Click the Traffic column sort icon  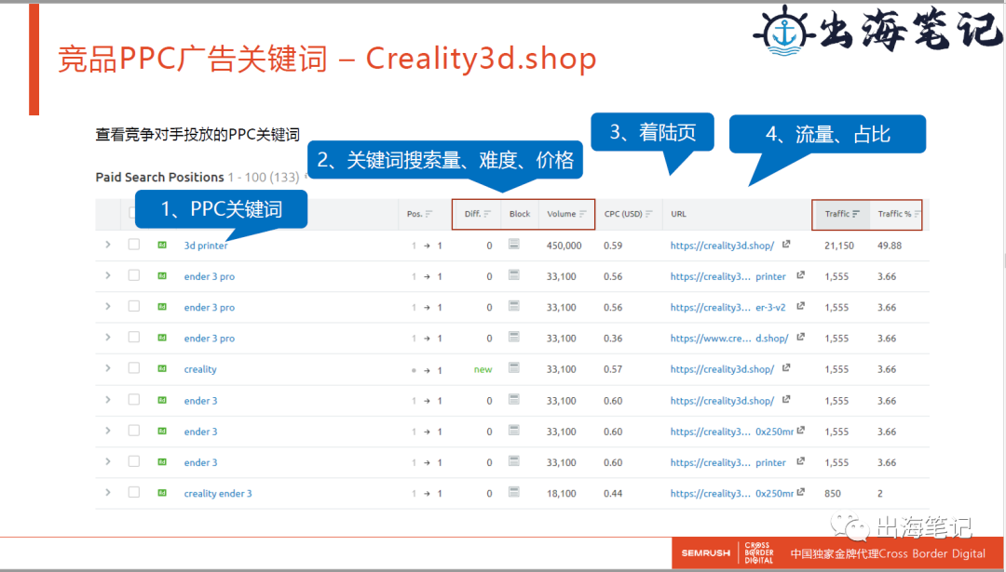[x=856, y=214]
